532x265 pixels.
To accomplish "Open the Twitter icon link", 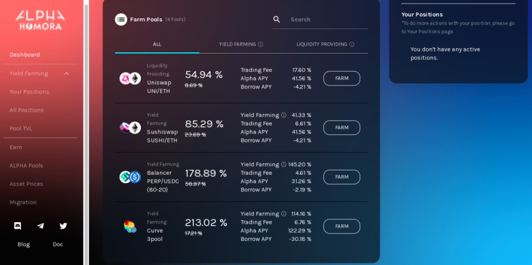I will (x=64, y=226).
